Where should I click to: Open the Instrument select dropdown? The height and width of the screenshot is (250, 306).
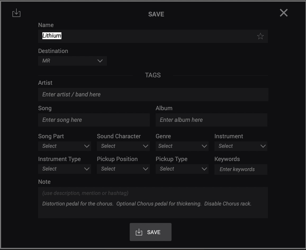coord(241,146)
